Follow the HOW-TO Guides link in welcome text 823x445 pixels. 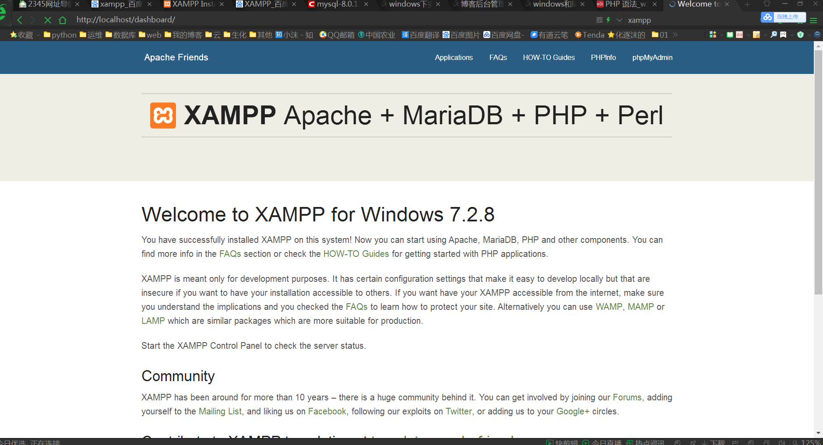[x=356, y=254]
